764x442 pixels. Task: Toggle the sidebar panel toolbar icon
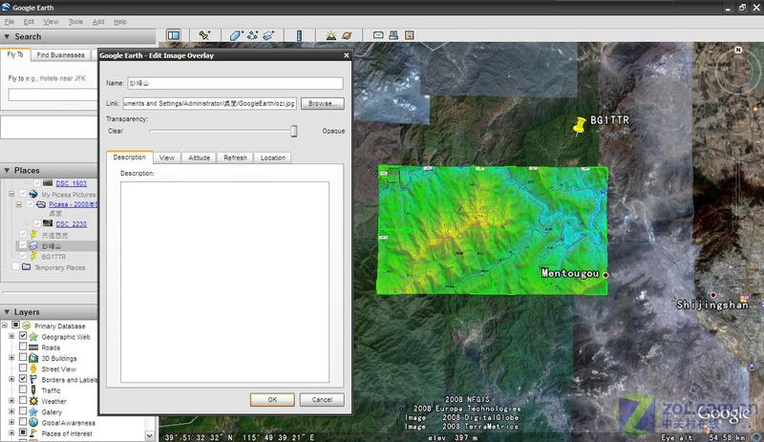click(174, 35)
